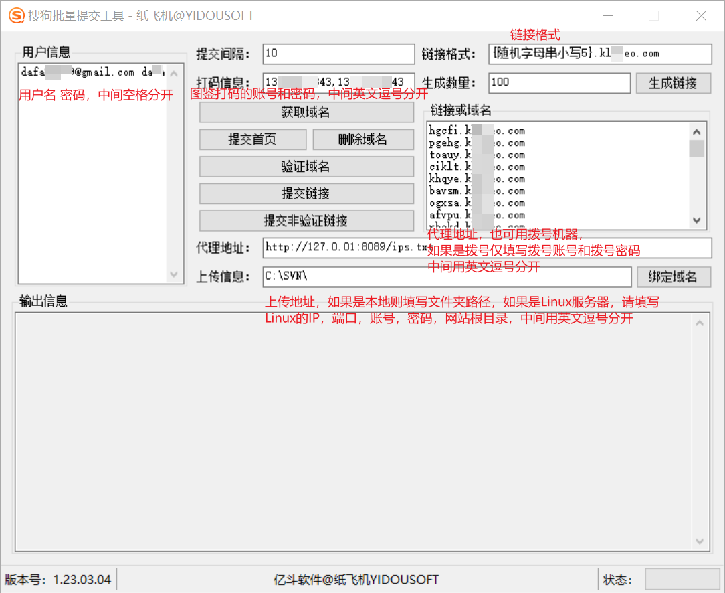Close the window with X button

coord(701,15)
